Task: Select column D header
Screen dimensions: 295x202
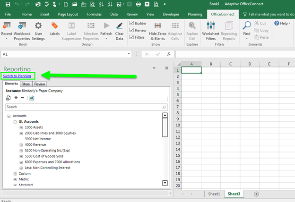Action: (x=250, y=64)
